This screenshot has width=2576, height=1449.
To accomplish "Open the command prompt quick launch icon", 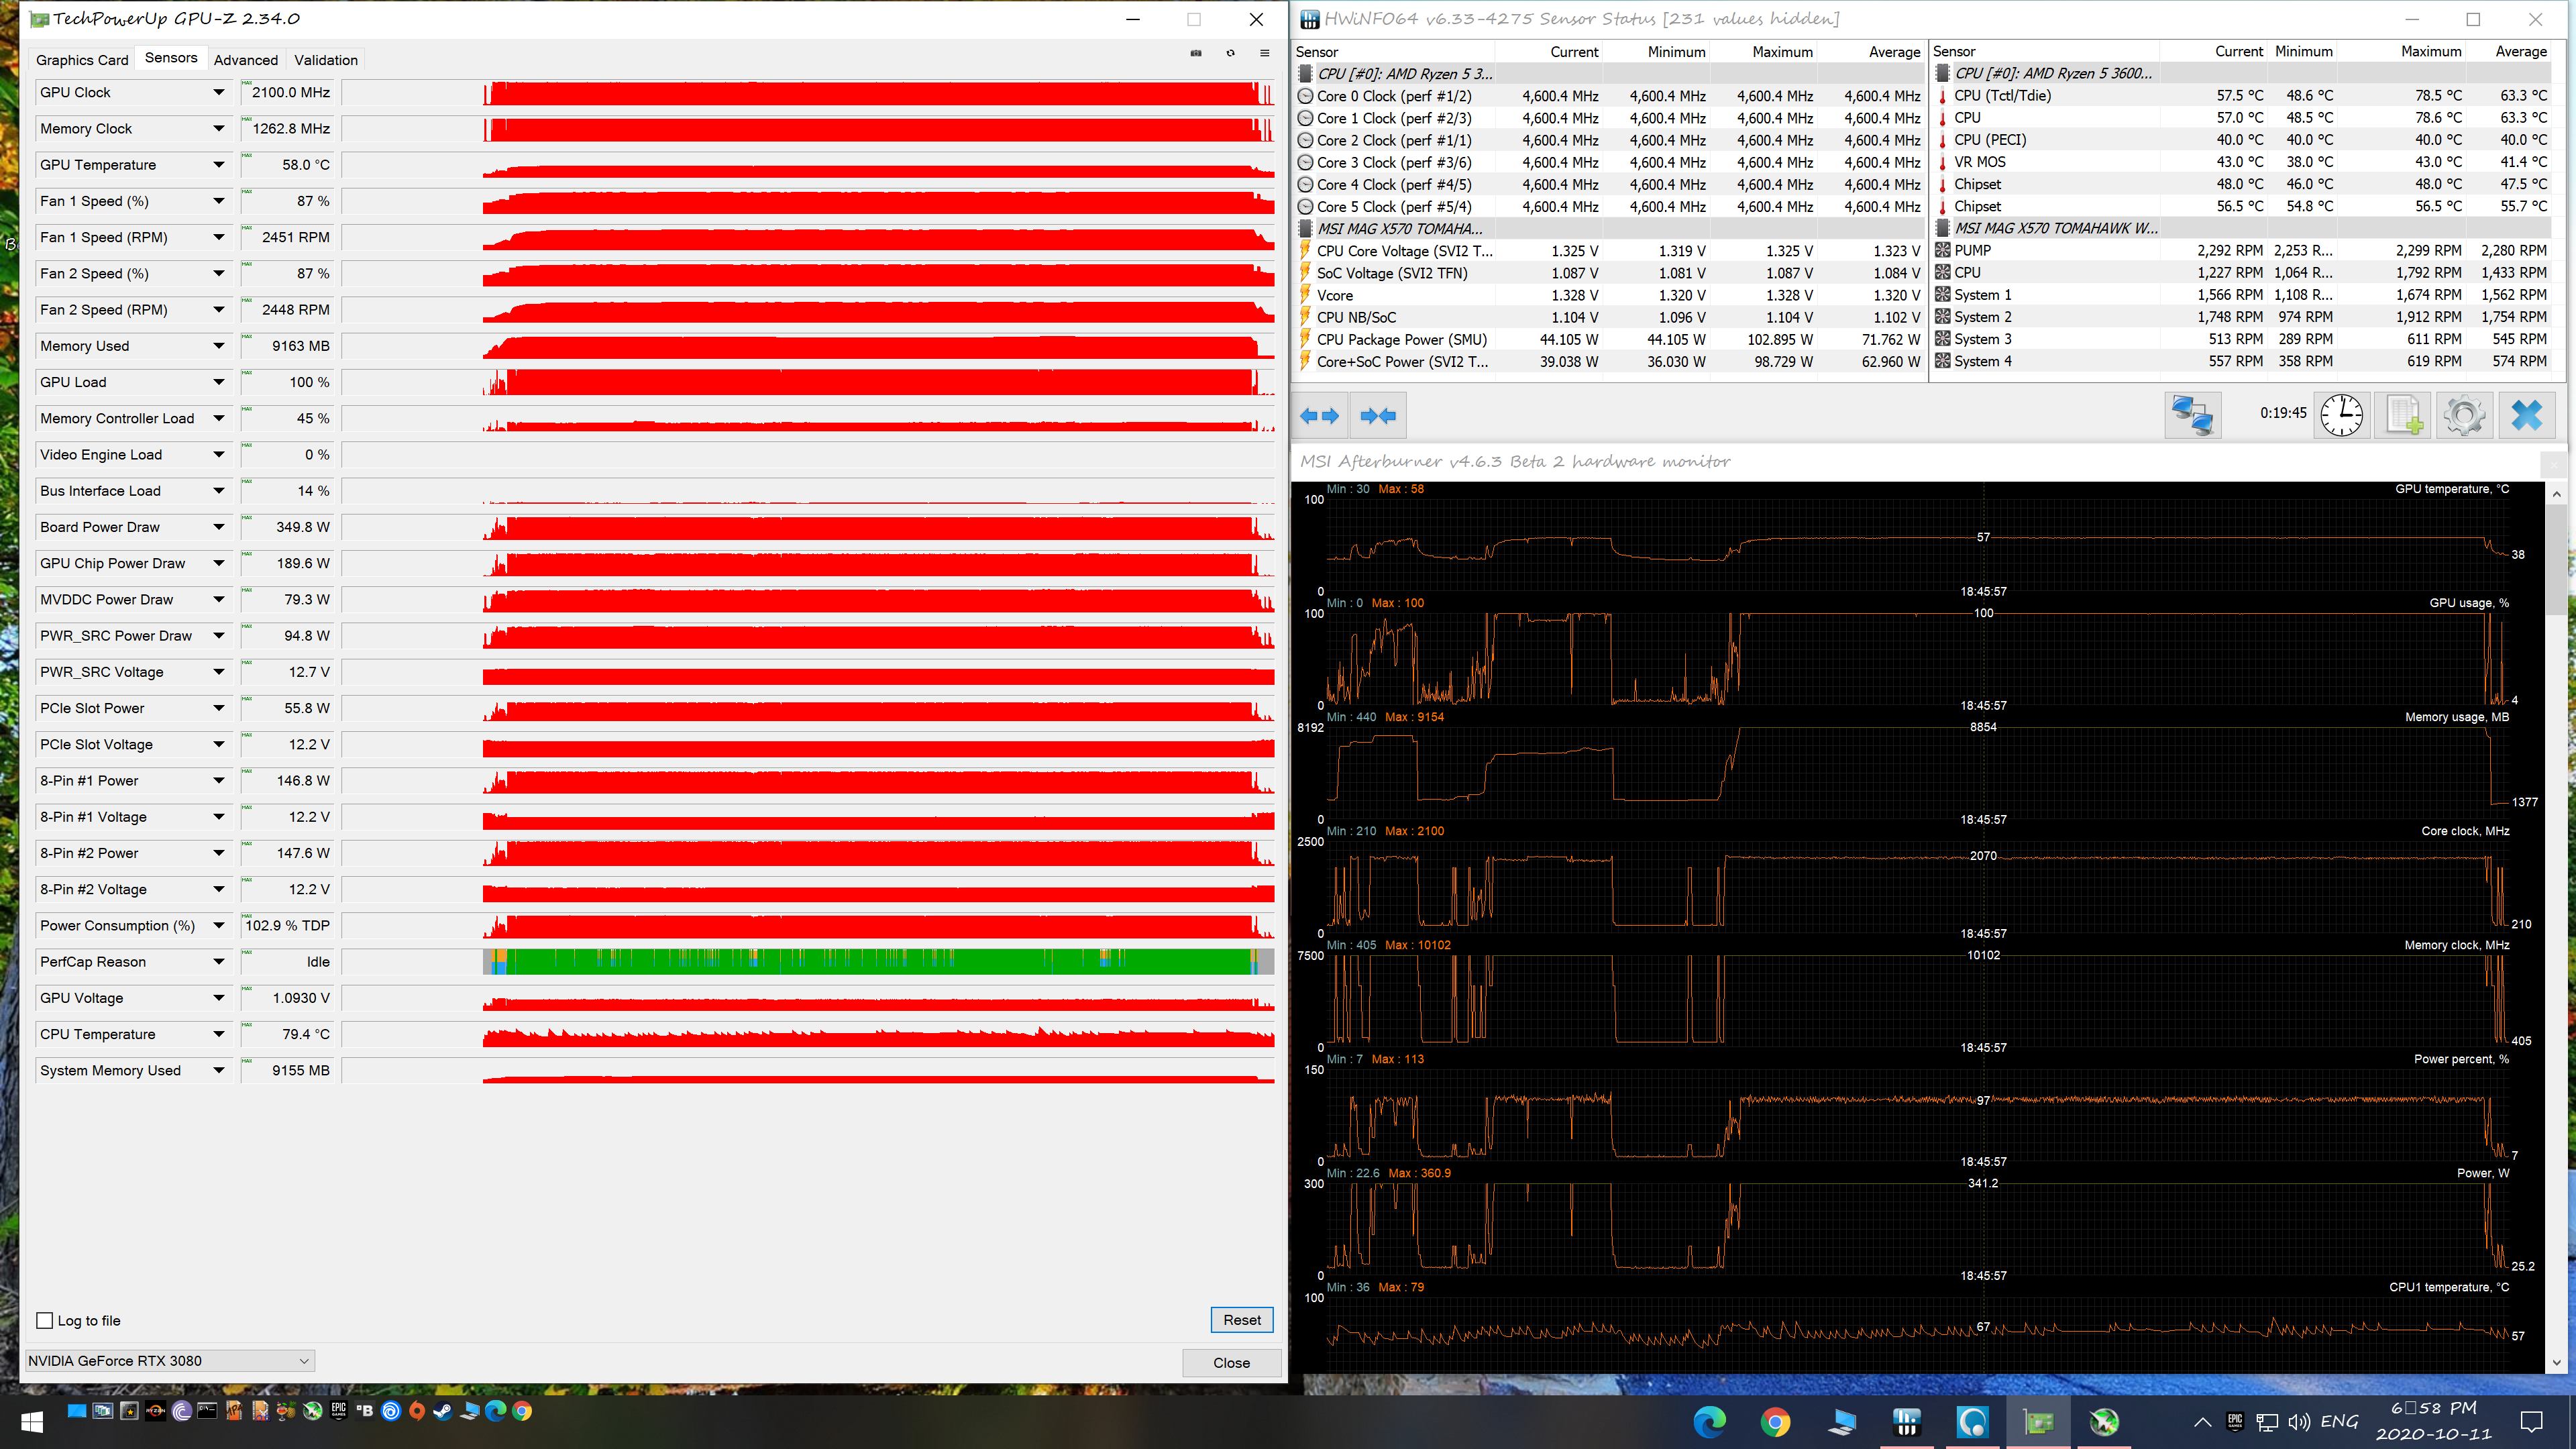I will point(207,1411).
